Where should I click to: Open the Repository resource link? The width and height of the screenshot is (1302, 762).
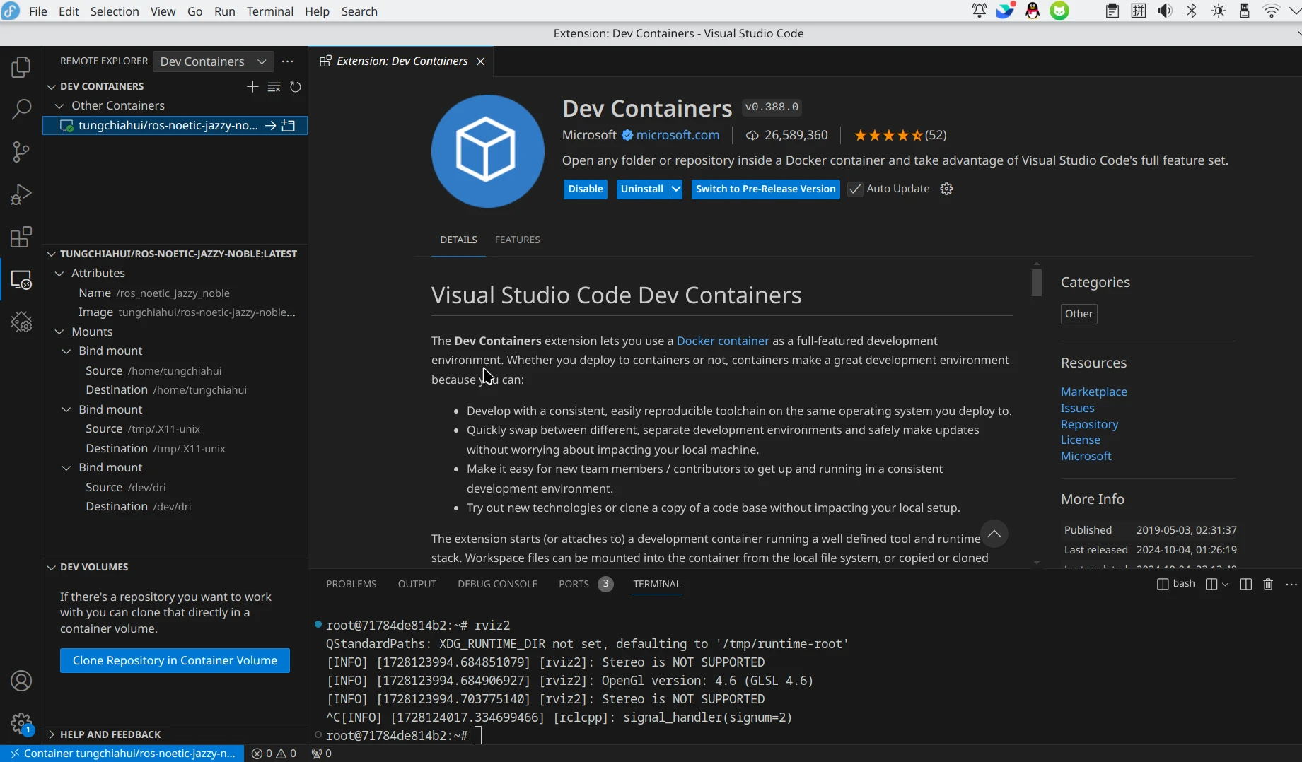[1089, 424]
